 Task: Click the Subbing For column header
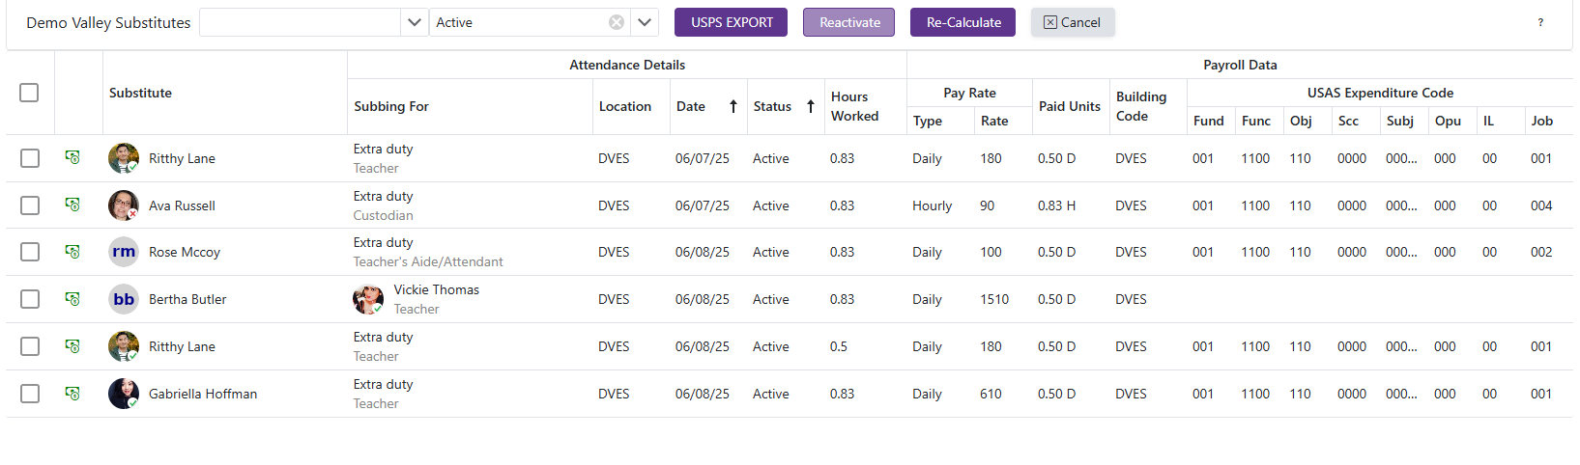pyautogui.click(x=391, y=107)
